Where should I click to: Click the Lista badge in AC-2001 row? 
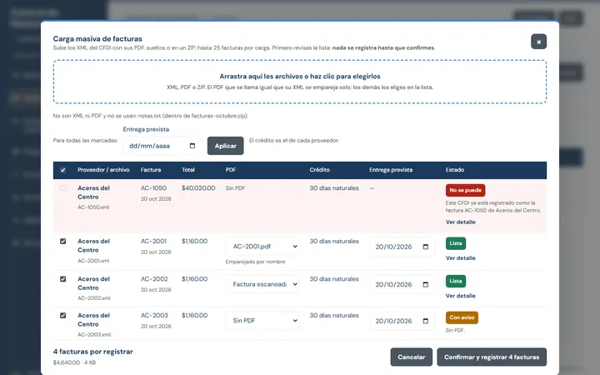coord(455,243)
